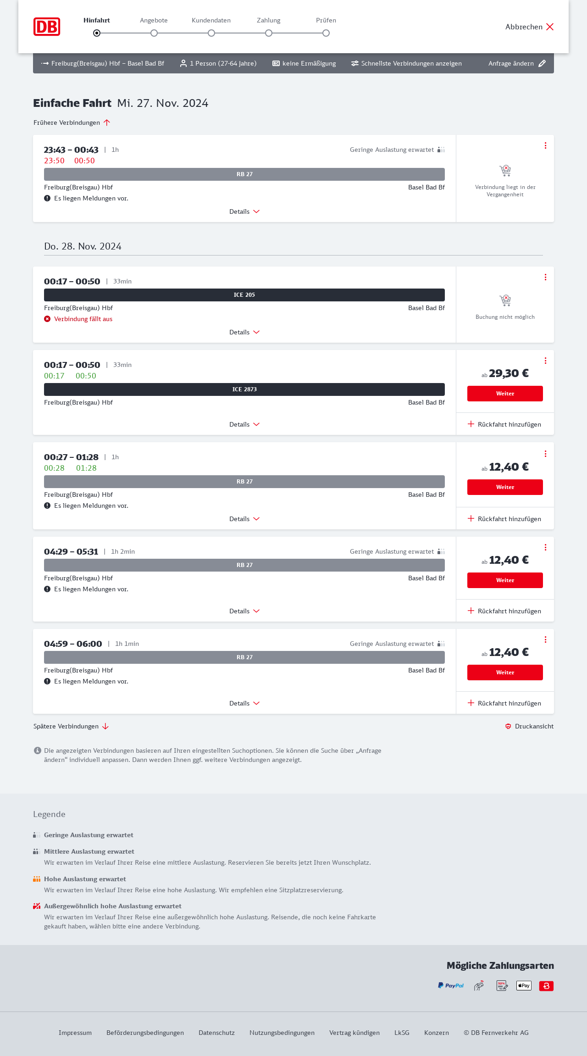Add Rückfahrt to the 00:27 connection
The width and height of the screenshot is (587, 1056).
504,519
